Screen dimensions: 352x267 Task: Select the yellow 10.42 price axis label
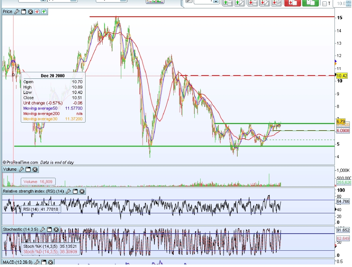pos(342,76)
